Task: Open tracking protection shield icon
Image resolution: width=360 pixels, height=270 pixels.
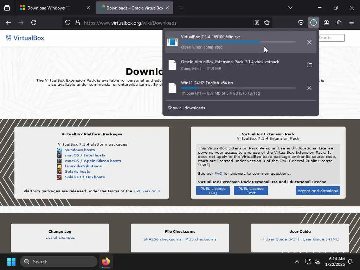Action: tap(68, 23)
